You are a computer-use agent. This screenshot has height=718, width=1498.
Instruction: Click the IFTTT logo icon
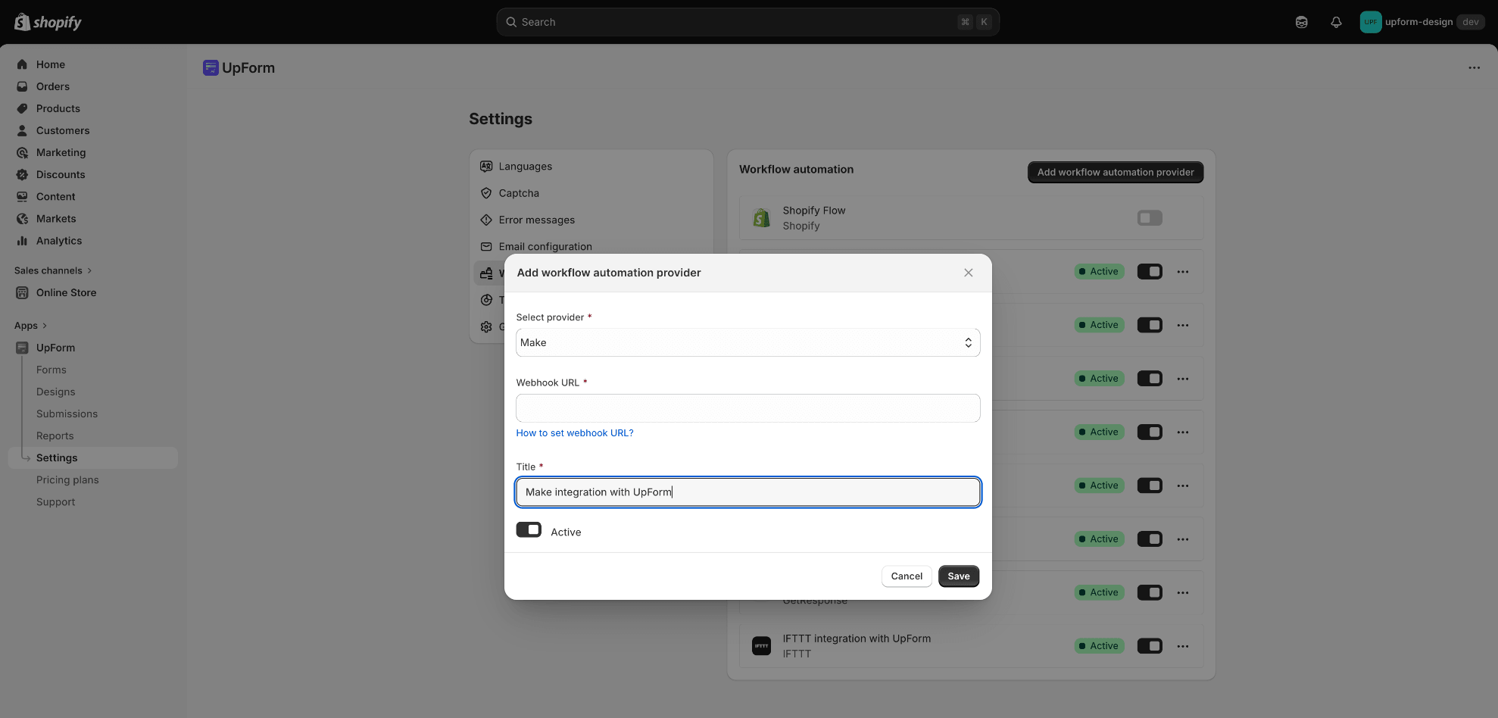pos(761,646)
